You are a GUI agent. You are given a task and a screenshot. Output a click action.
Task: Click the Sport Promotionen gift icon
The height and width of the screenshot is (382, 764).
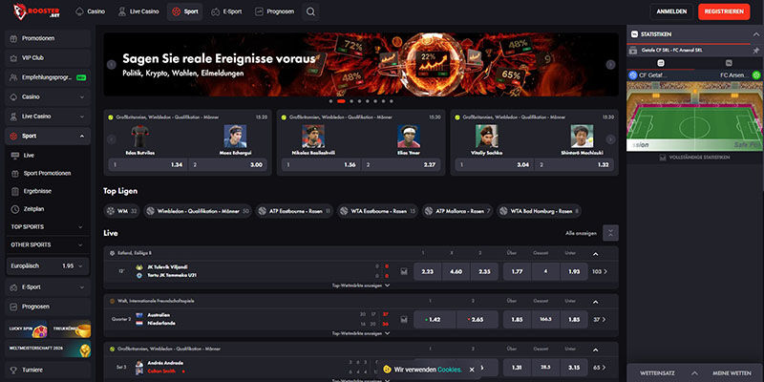click(x=15, y=174)
